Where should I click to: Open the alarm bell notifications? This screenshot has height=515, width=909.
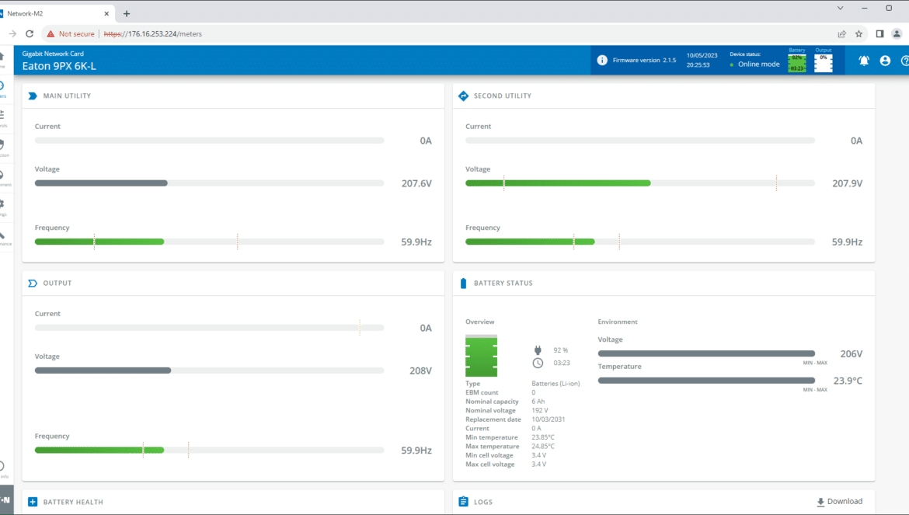point(864,61)
